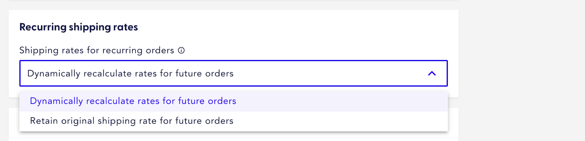Click the Shipping rates for recurring orders label
585x141 pixels.
pyautogui.click(x=97, y=51)
